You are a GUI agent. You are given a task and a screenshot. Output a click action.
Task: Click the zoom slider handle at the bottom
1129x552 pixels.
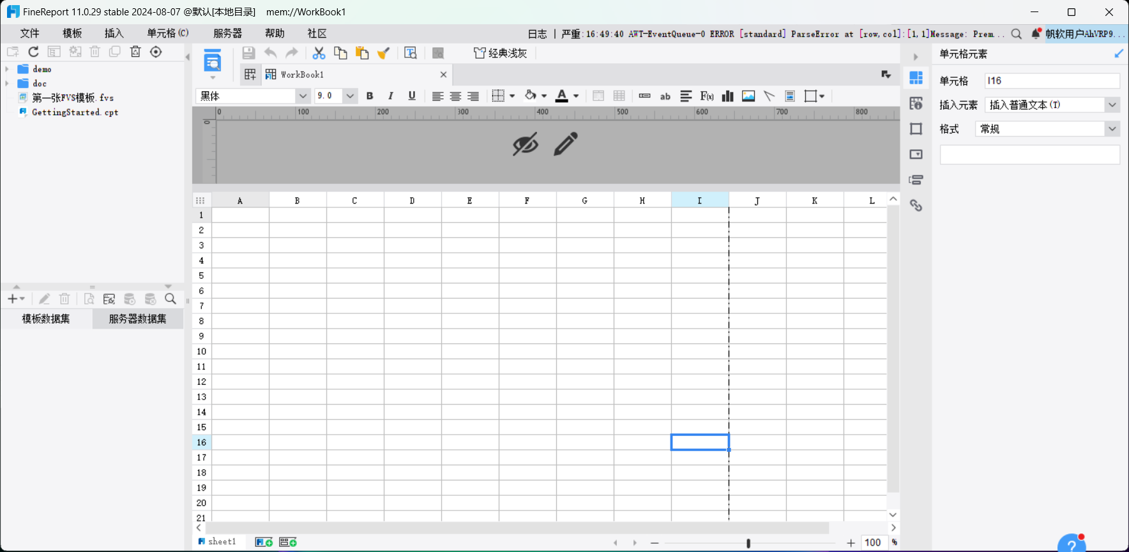pos(748,543)
